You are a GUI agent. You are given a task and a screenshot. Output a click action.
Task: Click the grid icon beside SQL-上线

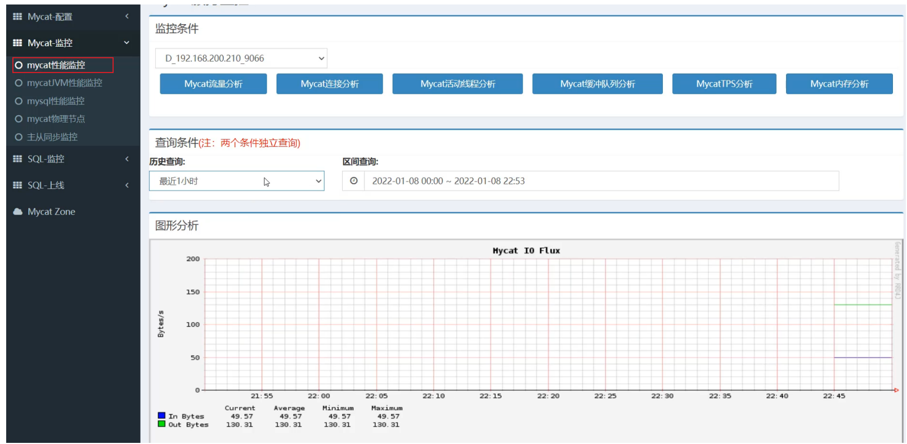[x=17, y=185]
